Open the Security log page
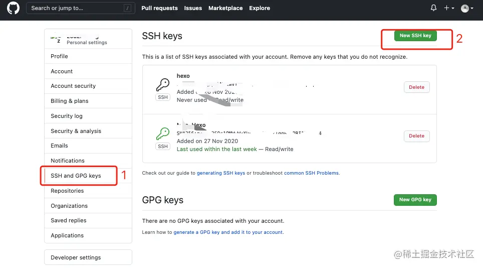Screen dimensions: 483x268 [x=88, y=116]
